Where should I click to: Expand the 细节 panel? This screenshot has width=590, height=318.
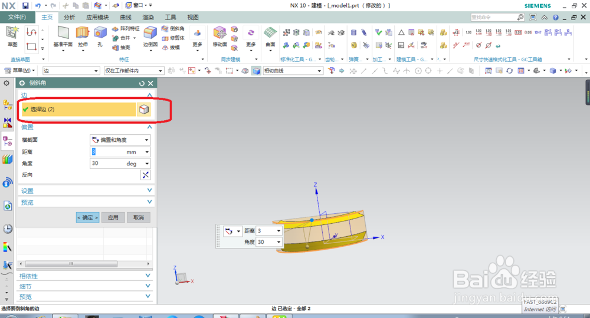point(85,286)
